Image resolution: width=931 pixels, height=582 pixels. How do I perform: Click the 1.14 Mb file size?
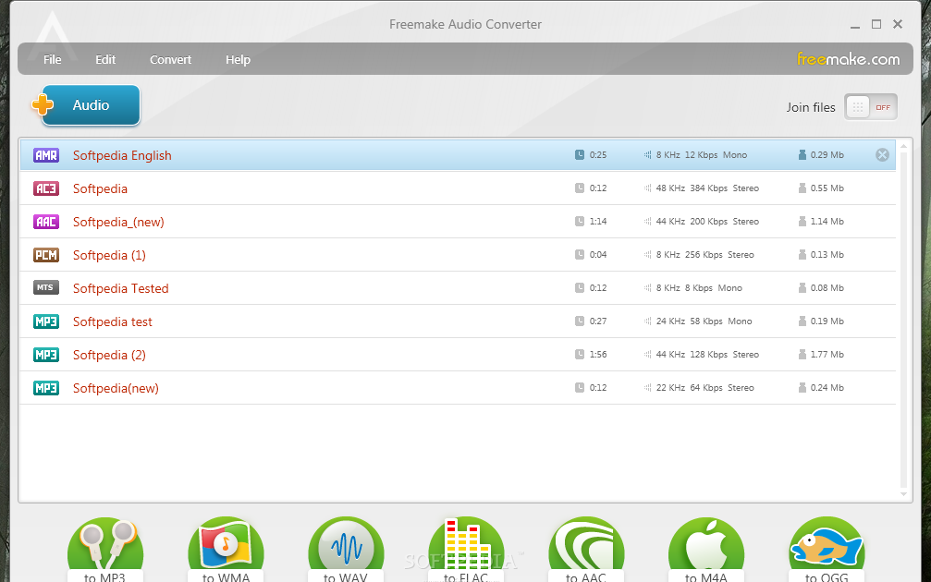point(827,222)
